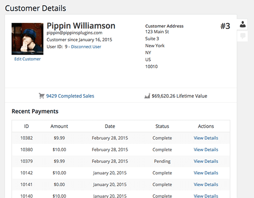Select the customer email pippin@pippinsplugins.com
Image resolution: width=254 pixels, height=198 pixels.
[75, 33]
